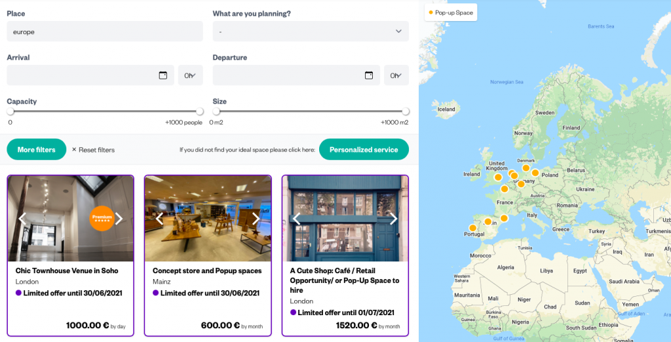Click the Place input field containing europe
The height and width of the screenshot is (342, 671).
point(105,31)
